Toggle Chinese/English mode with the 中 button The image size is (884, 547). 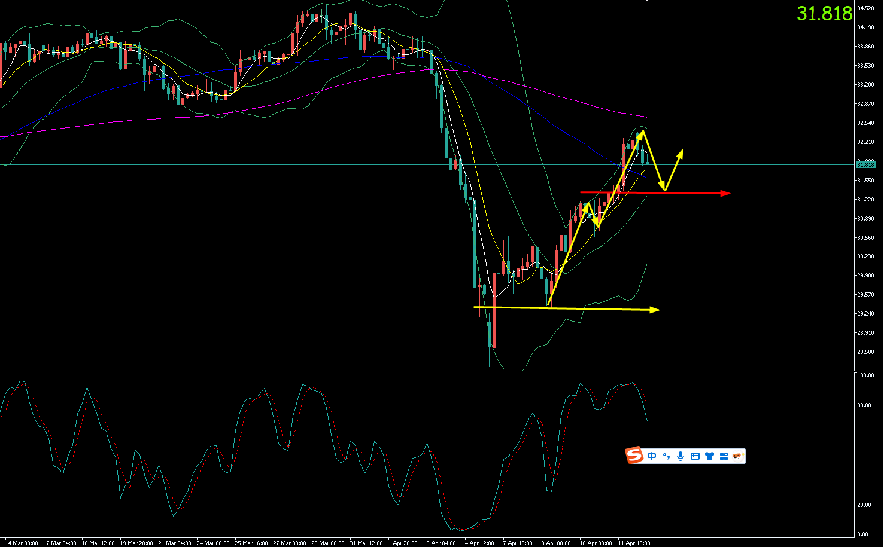tap(652, 456)
